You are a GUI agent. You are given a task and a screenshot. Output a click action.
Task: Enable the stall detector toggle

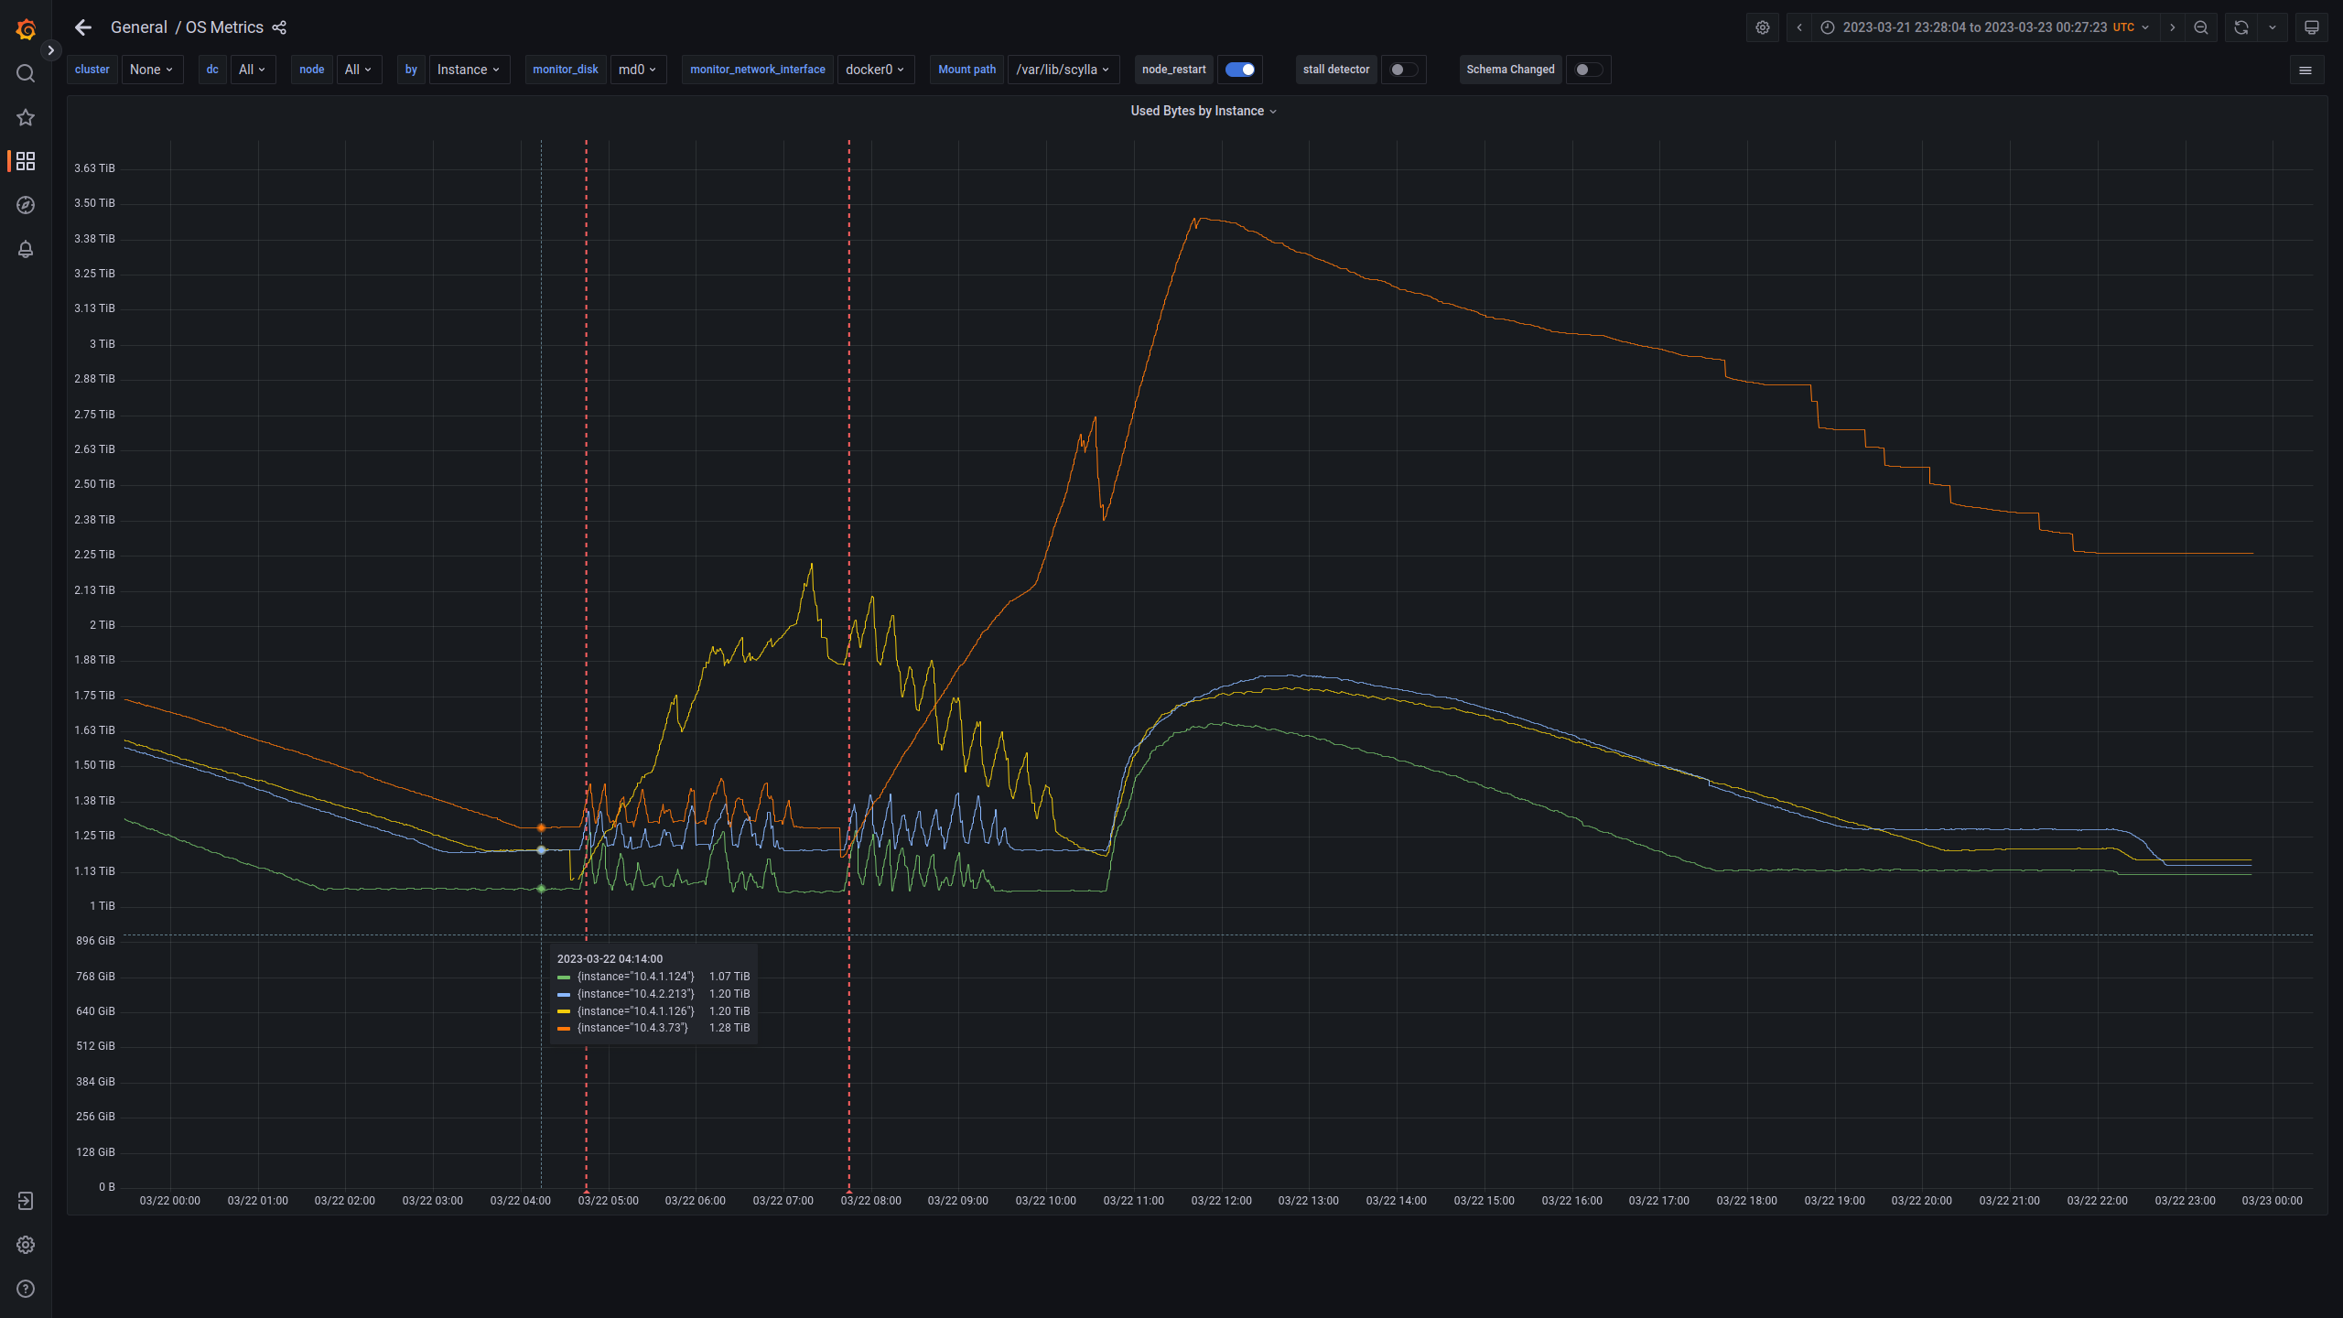pos(1404,70)
